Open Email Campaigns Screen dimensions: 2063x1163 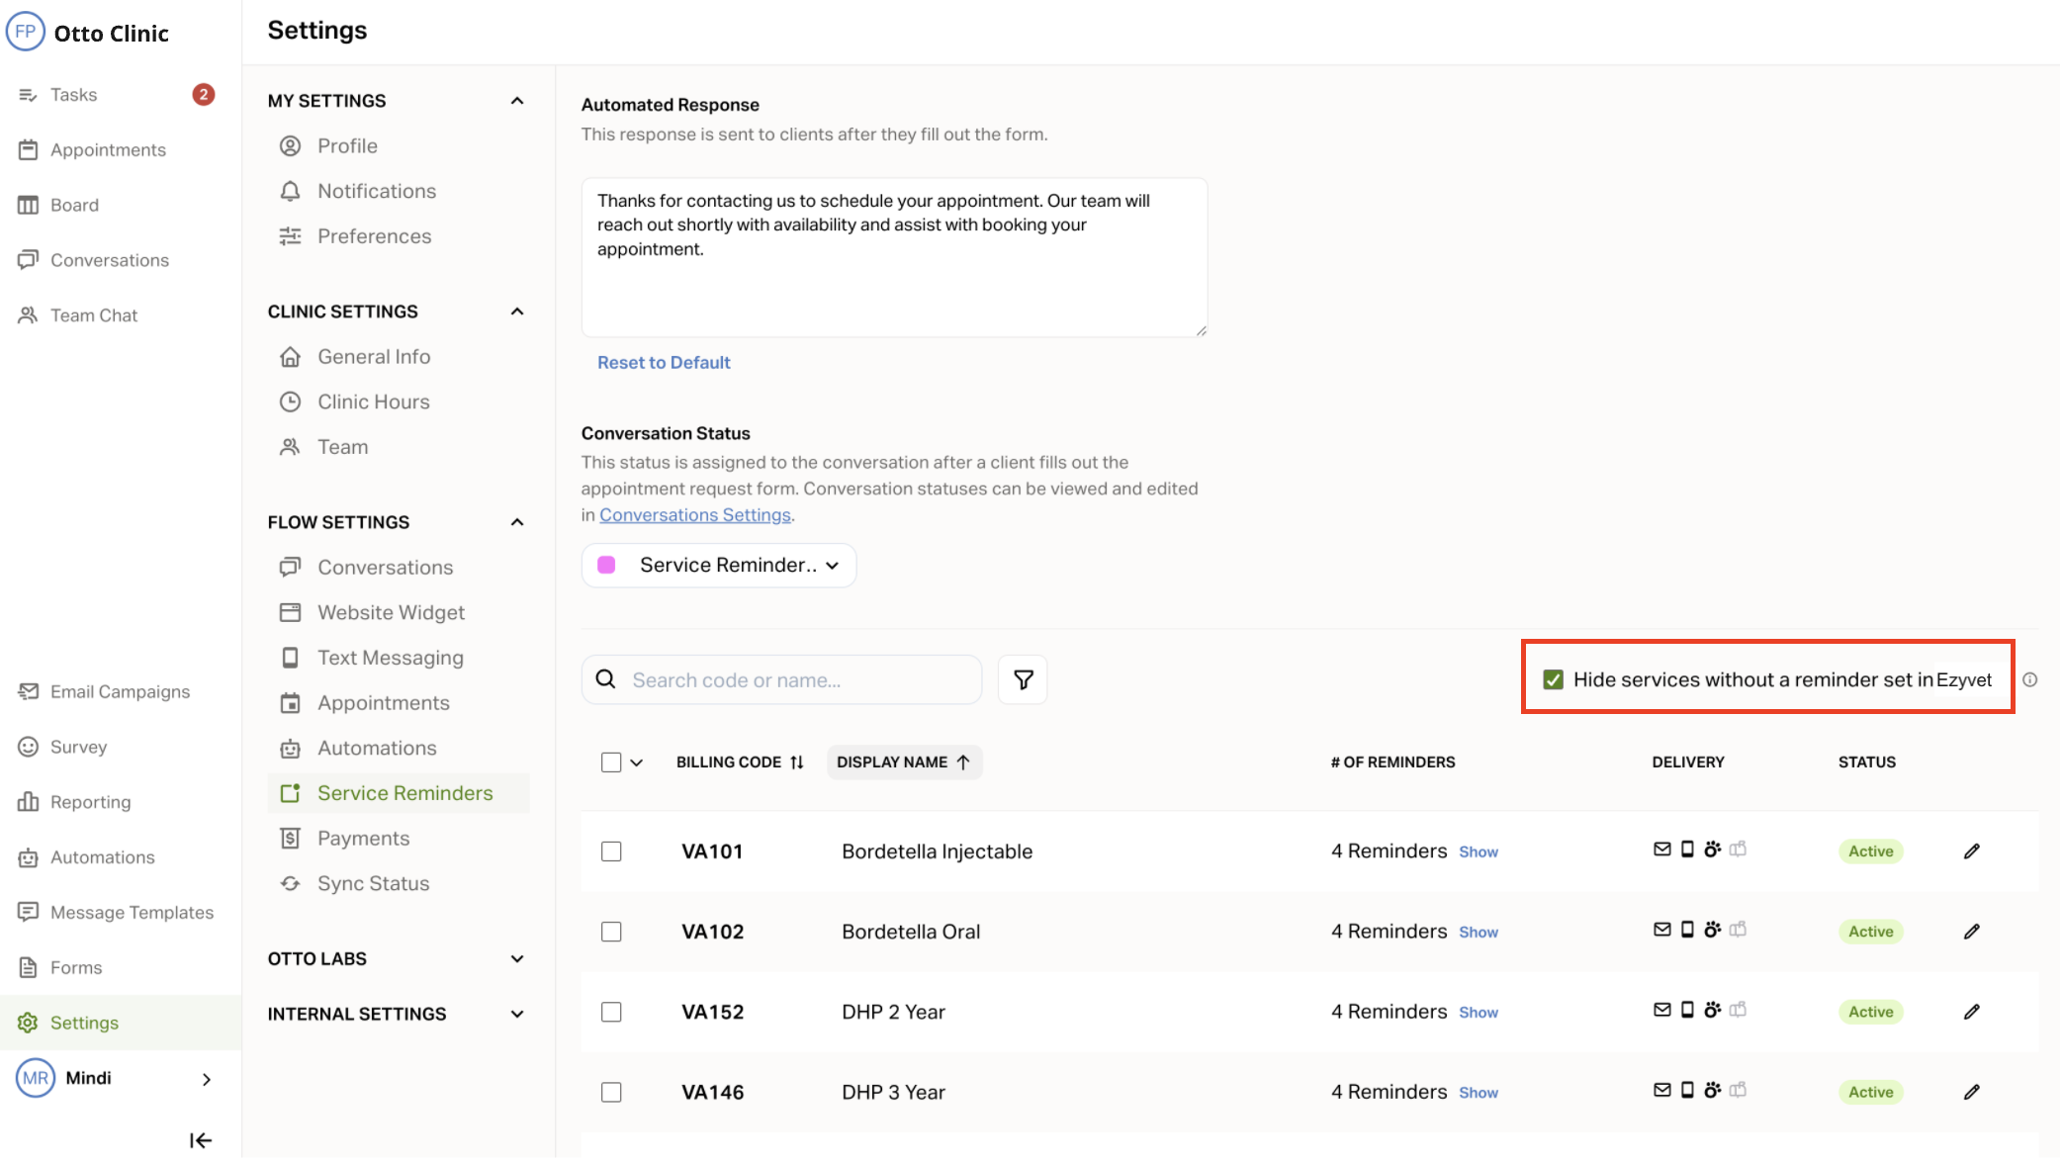tap(120, 692)
